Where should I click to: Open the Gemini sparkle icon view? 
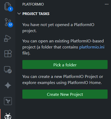point(8,85)
